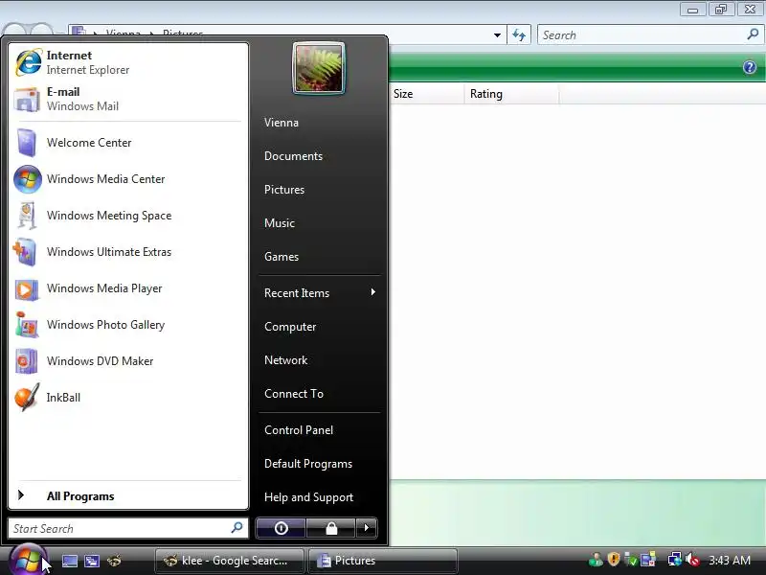Image resolution: width=766 pixels, height=575 pixels.
Task: Click the 3:43 AM clock
Action: 730,560
